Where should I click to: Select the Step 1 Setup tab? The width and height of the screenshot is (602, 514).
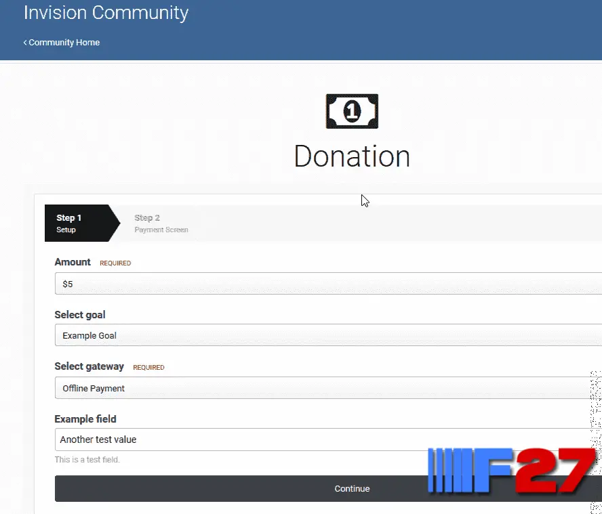coord(82,223)
